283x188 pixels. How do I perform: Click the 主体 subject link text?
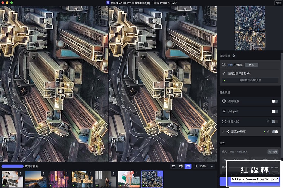coord(230,65)
